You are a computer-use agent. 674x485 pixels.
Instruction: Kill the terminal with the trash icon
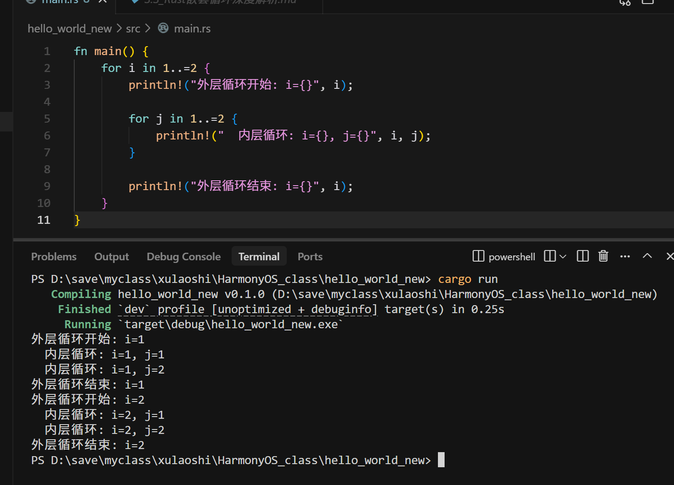pyautogui.click(x=603, y=256)
